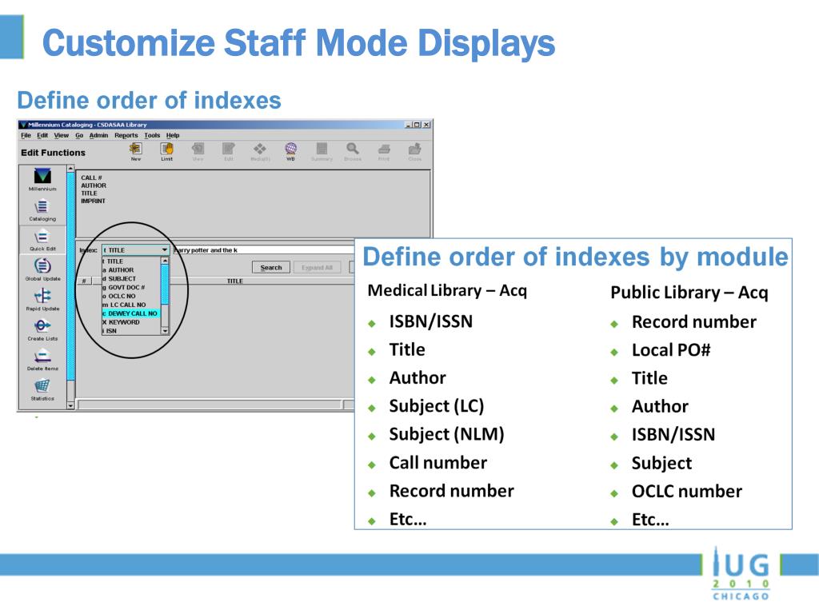Choose 'i ISN' index option

point(131,330)
